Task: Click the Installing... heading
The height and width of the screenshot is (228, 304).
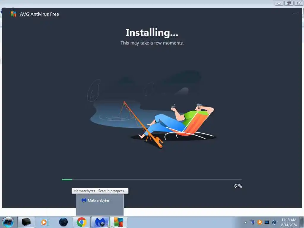Action: 152,33
